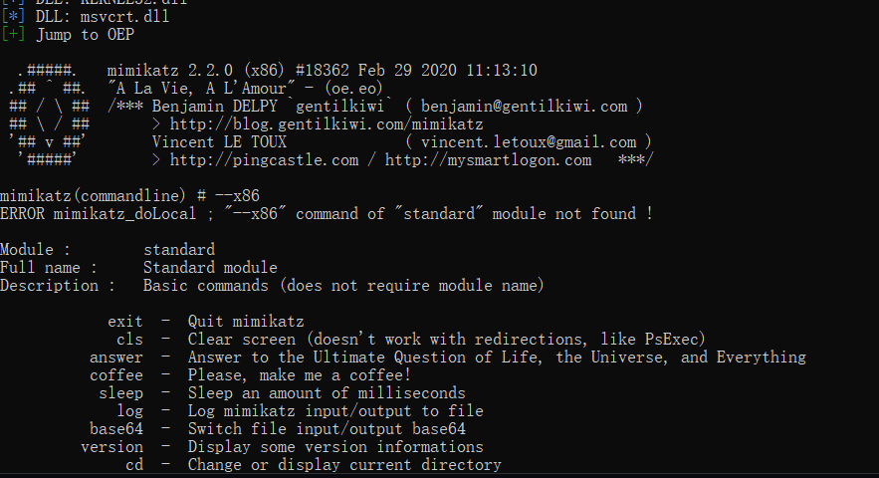Click the 'cd' command entry
This screenshot has height=478, width=879.
coord(133,465)
